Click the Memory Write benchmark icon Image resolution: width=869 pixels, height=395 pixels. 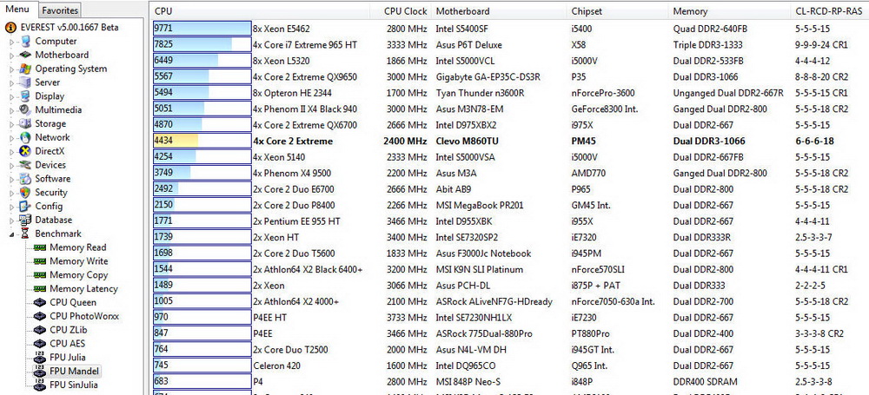coord(39,261)
